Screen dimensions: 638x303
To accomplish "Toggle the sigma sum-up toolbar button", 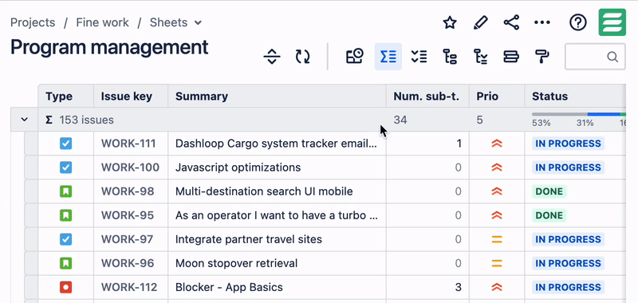I will (388, 57).
